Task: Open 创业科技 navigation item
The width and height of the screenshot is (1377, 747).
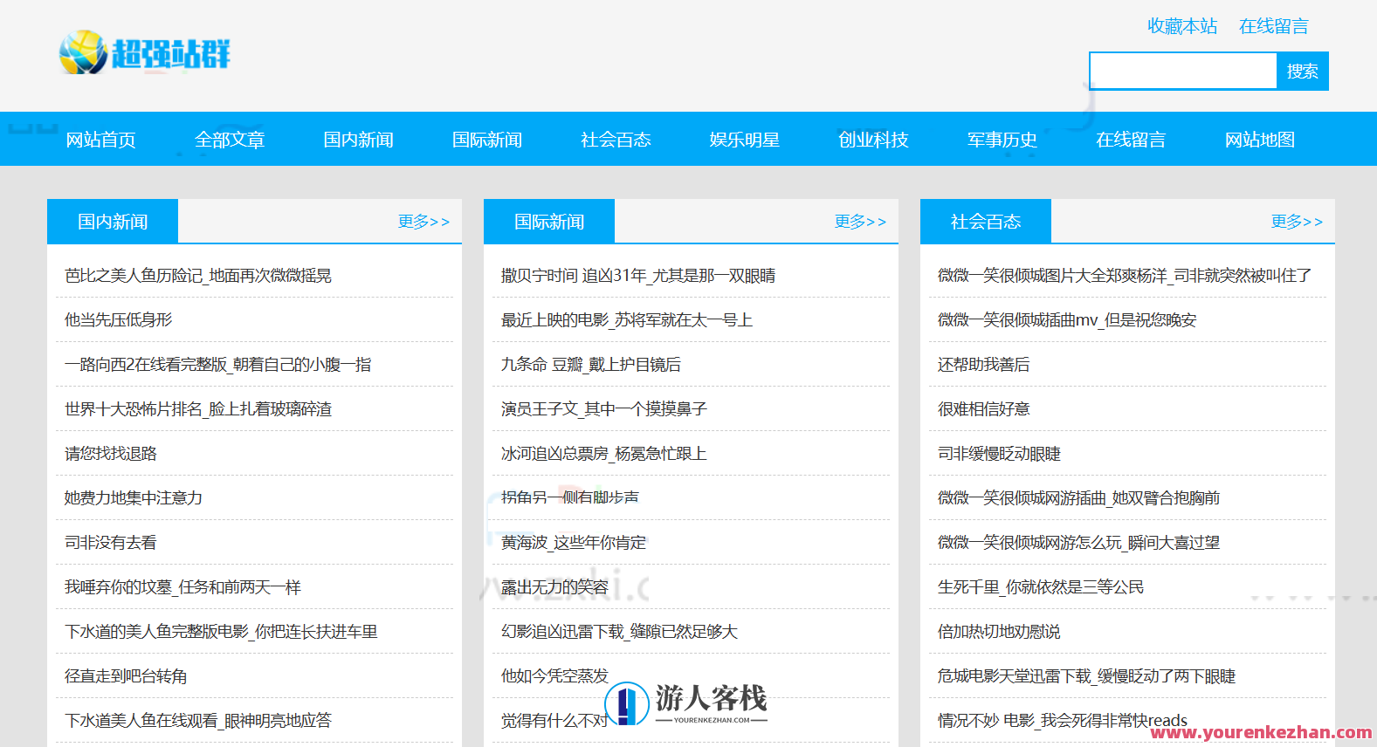Action: pos(874,140)
